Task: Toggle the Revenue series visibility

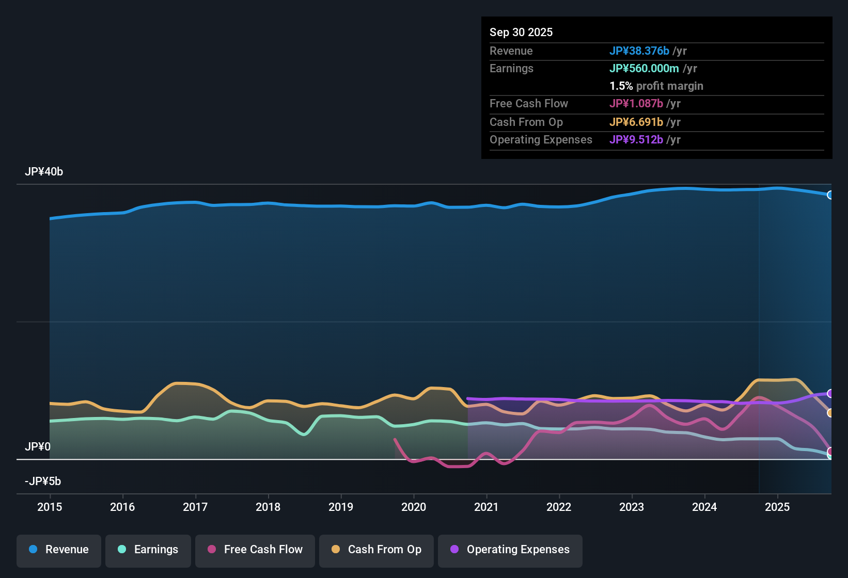Action: click(58, 550)
